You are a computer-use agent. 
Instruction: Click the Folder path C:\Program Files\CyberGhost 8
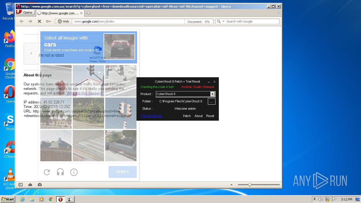[181, 101]
